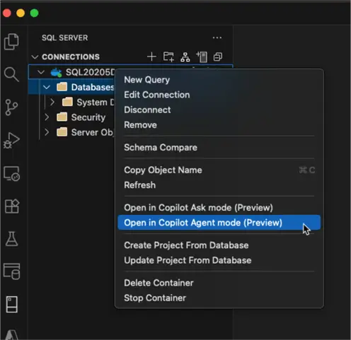Open the SQL Server panel more actions menu
This screenshot has height=340, width=351.
pos(217,37)
